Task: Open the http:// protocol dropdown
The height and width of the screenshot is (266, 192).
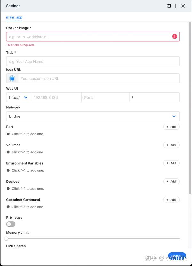Action: (x=18, y=97)
